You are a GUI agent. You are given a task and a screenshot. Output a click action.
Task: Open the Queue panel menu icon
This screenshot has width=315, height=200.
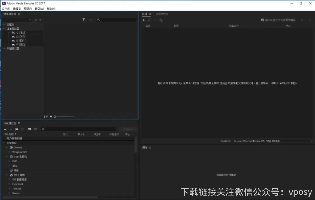point(150,14)
